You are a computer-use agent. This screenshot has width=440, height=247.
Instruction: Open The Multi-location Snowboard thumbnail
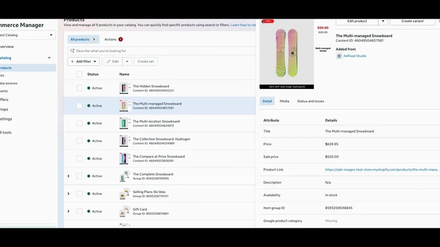pos(124,123)
